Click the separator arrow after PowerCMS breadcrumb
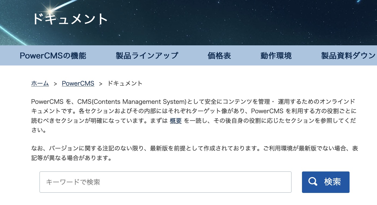This screenshot has width=377, height=205. 101,83
